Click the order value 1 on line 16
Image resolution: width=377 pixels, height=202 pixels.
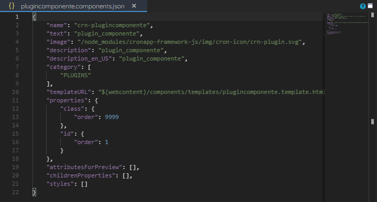click(x=106, y=142)
